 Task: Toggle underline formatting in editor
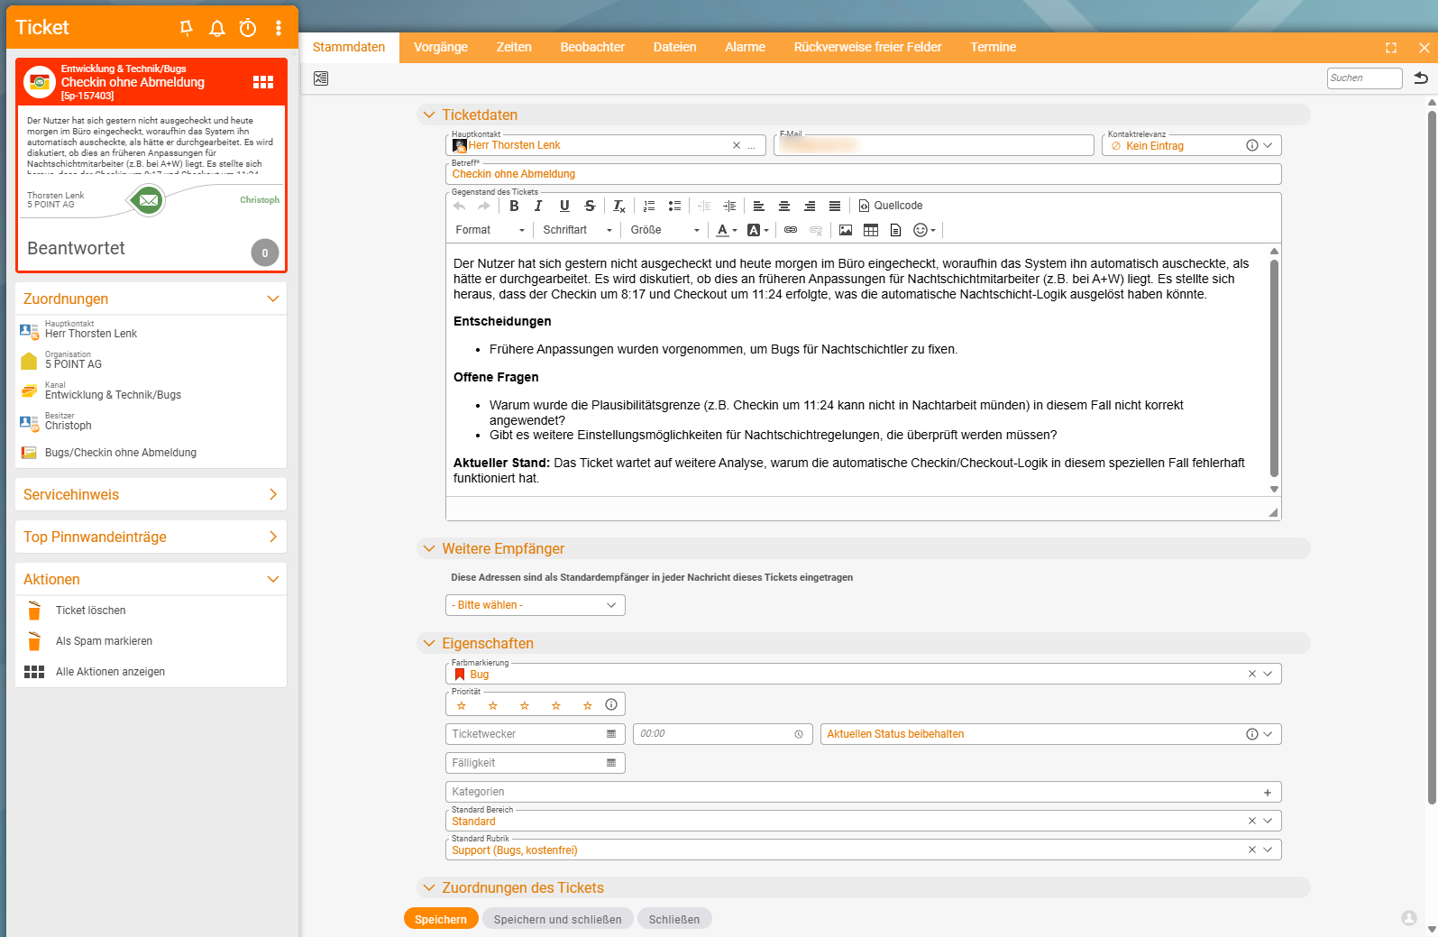tap(564, 206)
